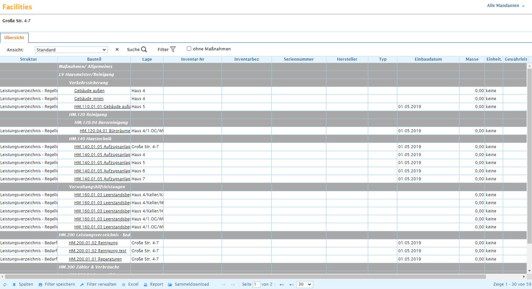Click the Spalten button label

point(26,284)
